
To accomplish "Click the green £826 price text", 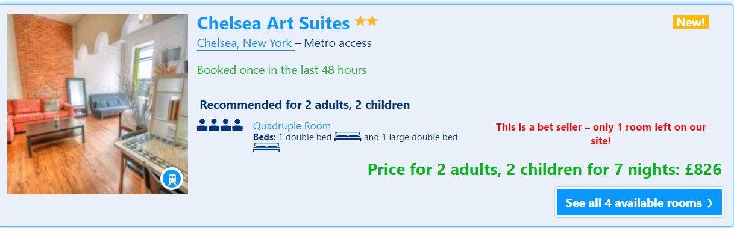I will click(544, 170).
